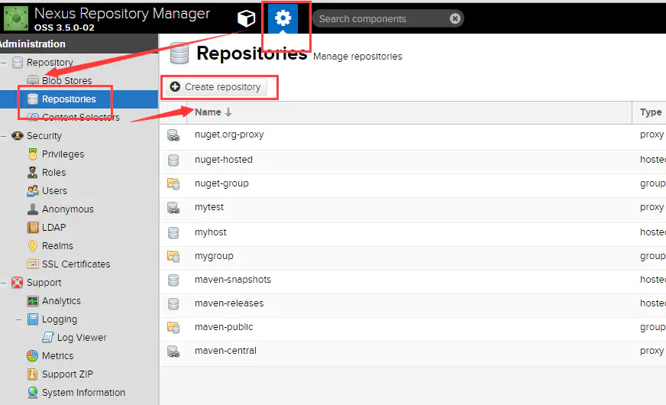
Task: Open the Browse cube icon in header
Action: [246, 18]
